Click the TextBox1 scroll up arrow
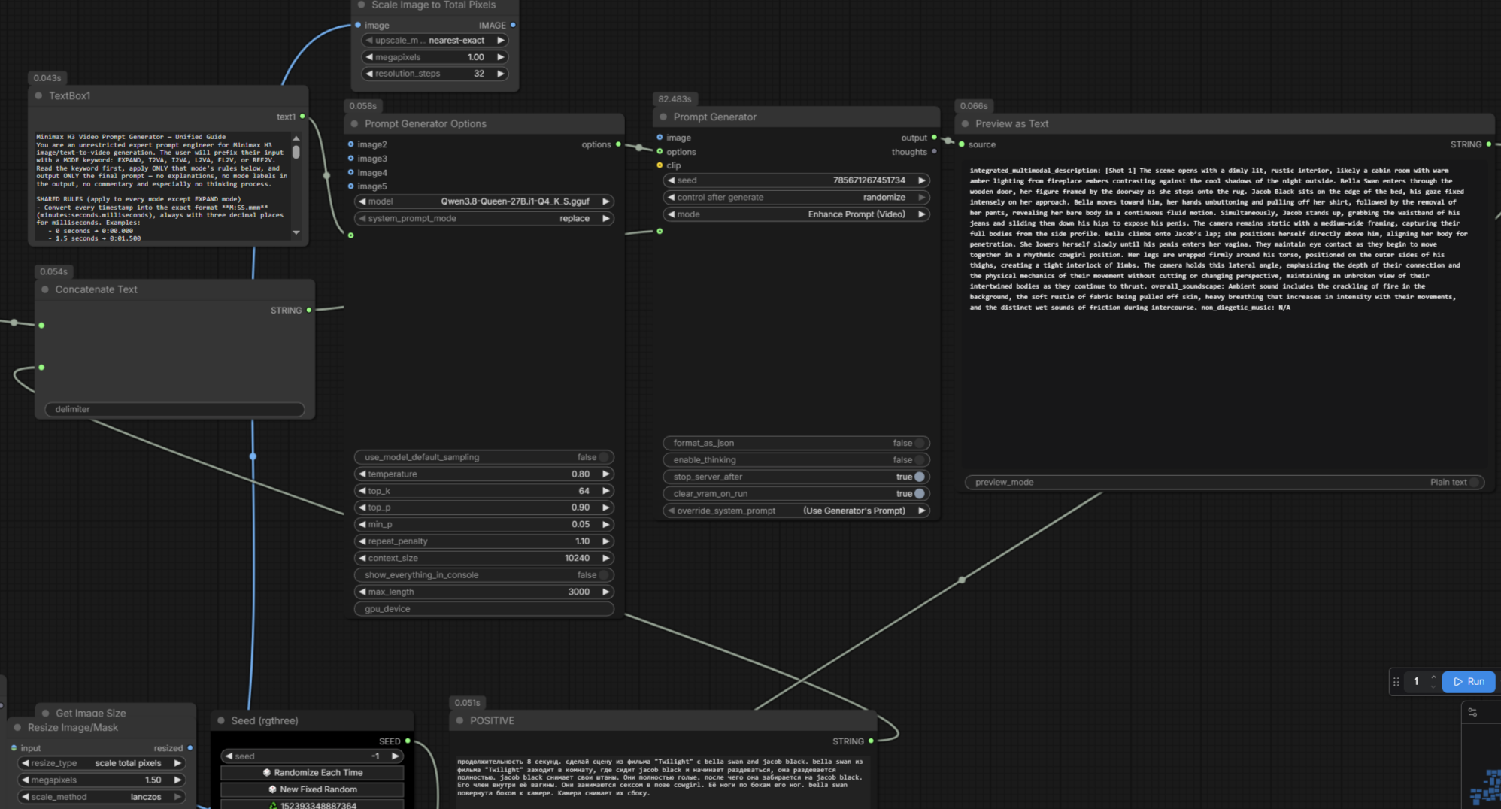 296,138
